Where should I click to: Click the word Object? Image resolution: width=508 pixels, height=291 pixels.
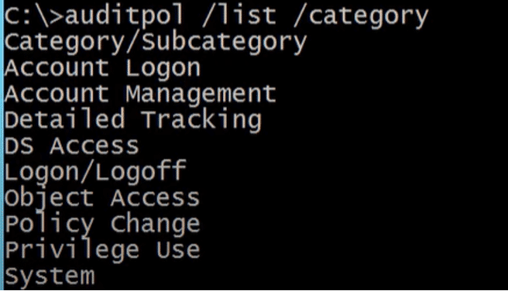tap(50, 198)
